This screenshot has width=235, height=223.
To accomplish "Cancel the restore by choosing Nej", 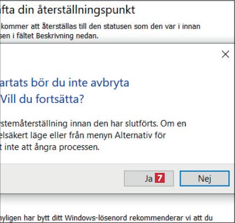I will point(204,178).
